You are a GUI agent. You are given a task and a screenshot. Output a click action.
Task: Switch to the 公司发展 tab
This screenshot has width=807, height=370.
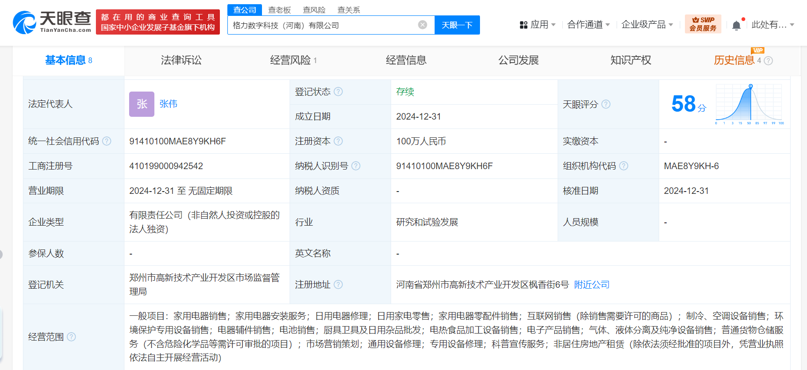(x=518, y=60)
